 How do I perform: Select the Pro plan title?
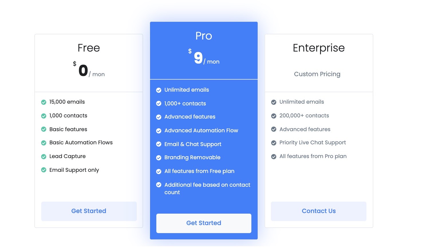[204, 36]
